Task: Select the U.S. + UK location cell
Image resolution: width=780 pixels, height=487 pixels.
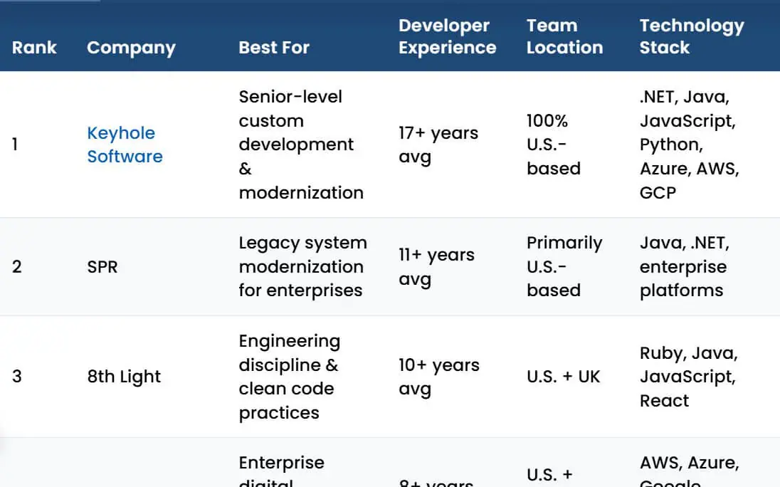Action: (x=564, y=377)
